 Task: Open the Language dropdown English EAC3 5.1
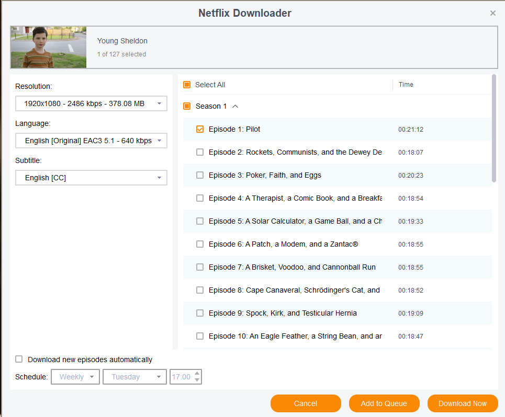(x=91, y=141)
